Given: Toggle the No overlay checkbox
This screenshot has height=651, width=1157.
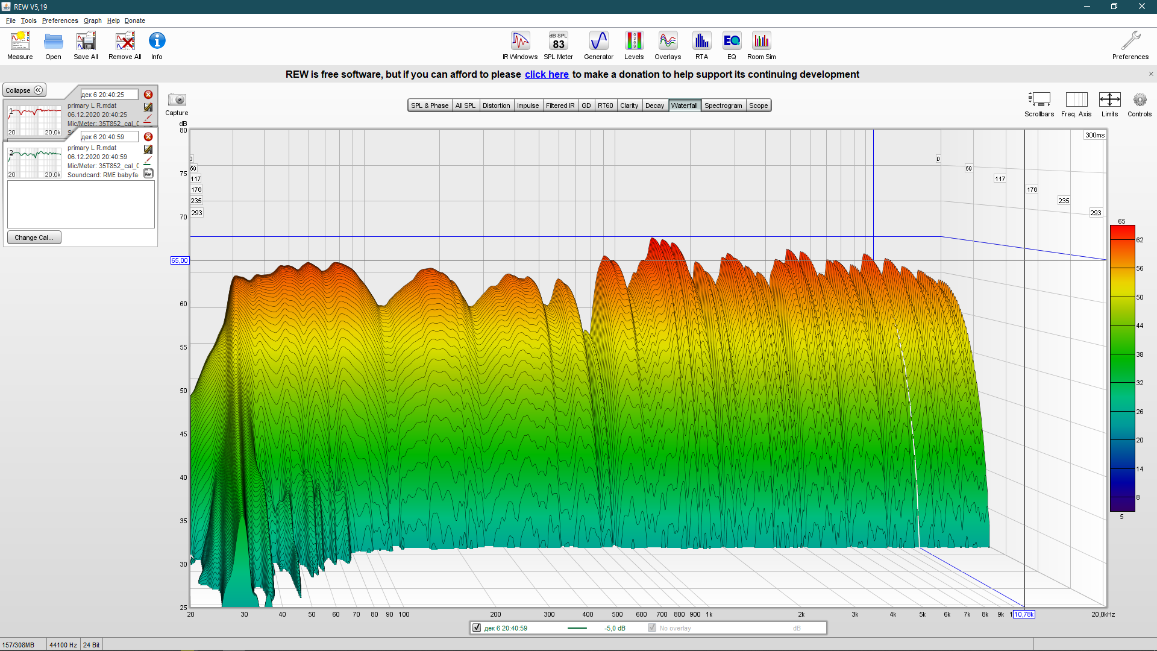Looking at the screenshot, I should pos(652,628).
